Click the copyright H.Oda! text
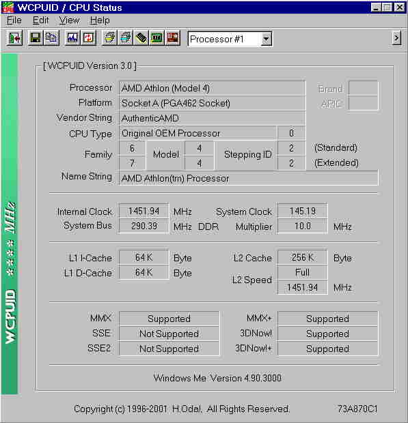The width and height of the screenshot is (408, 423). (x=182, y=409)
